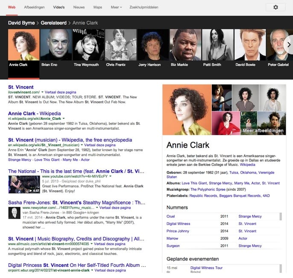Image resolution: width=293 pixels, height=278 pixels.
Task: Select Tina Weymouth carousel thumbnail
Action: click(x=88, y=45)
